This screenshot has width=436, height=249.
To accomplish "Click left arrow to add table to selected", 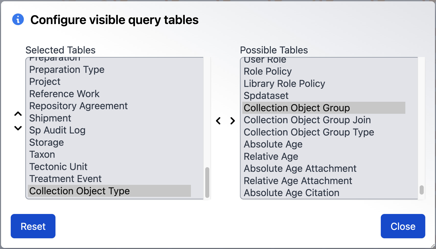I will 218,121.
